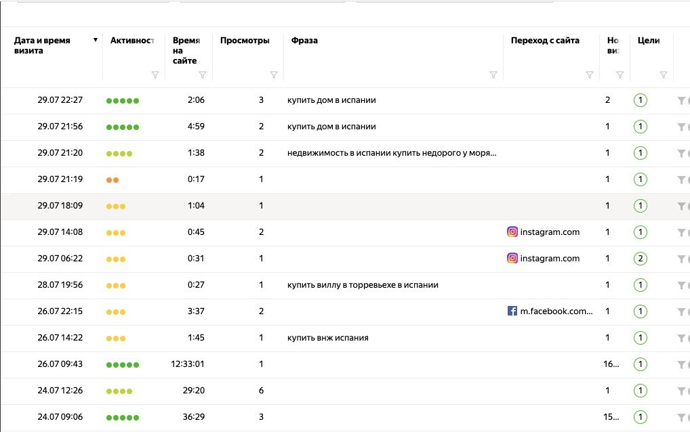Screen dimensions: 690x432
Task: Click Instagram icon in 29.07 14:08 row
Action: [512, 232]
